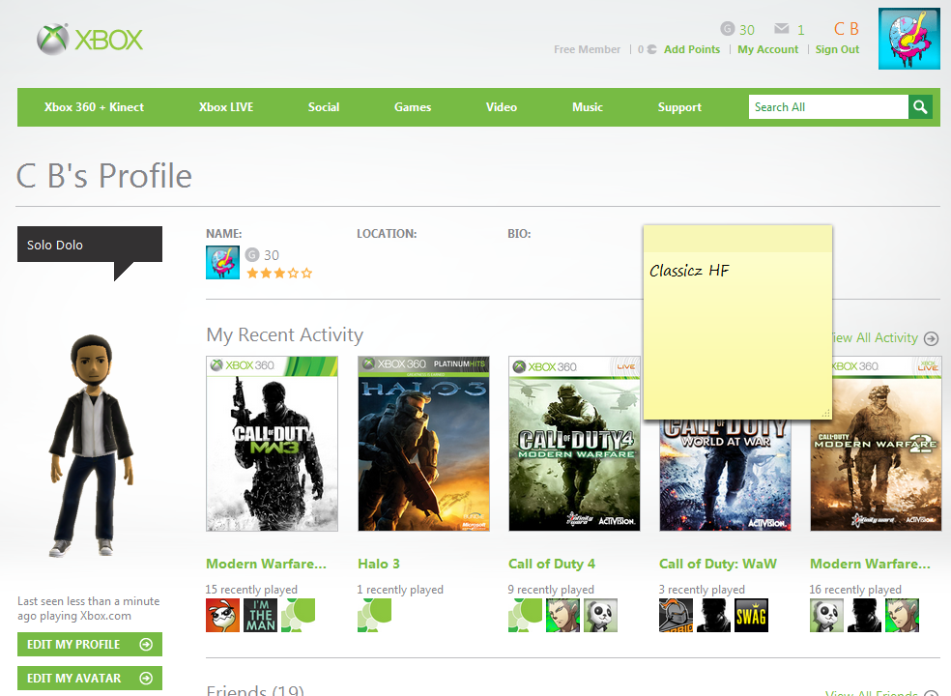Click the gamerscore G icon in header

[x=727, y=29]
